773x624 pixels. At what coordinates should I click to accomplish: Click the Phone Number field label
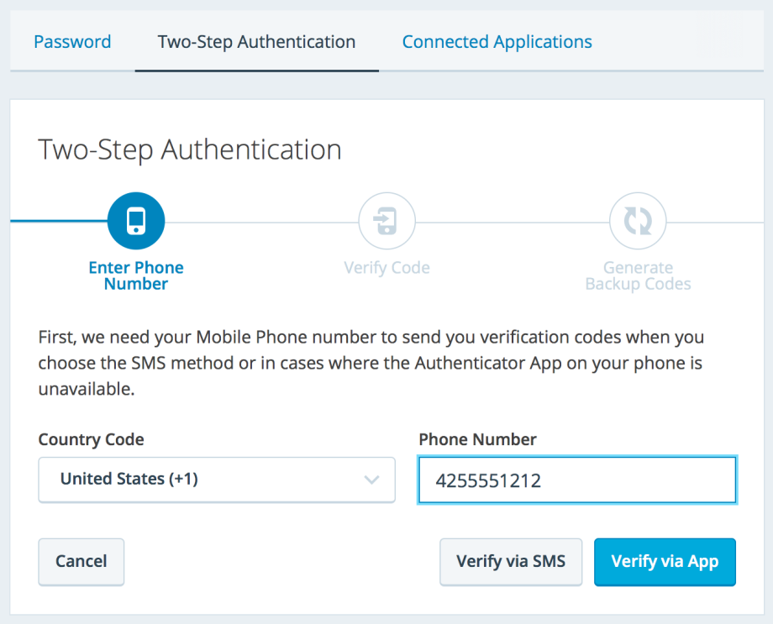click(477, 439)
